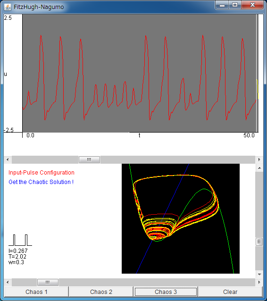Screen dimensions: 267x301
Task: Run the Chaos 2 preset
Action: pyautogui.click(x=101, y=292)
